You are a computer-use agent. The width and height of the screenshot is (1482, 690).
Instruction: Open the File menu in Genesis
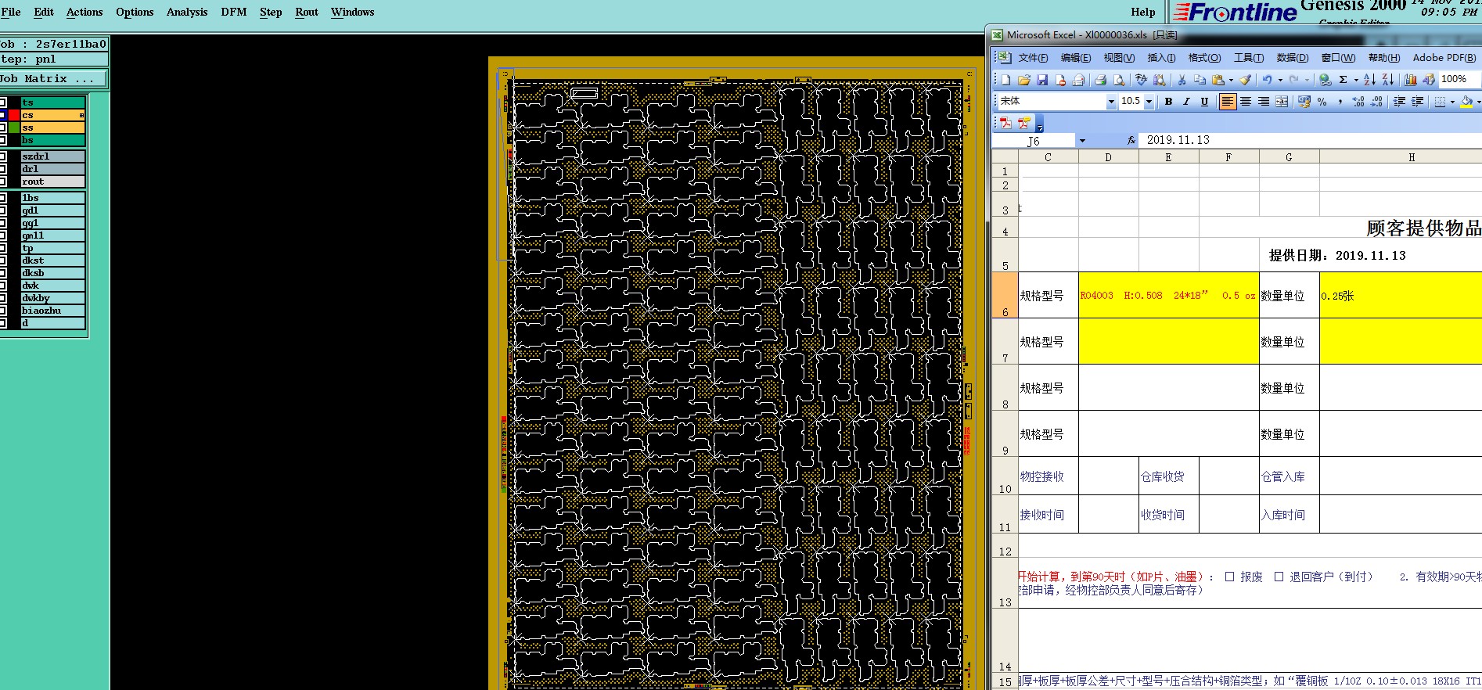pyautogui.click(x=11, y=12)
